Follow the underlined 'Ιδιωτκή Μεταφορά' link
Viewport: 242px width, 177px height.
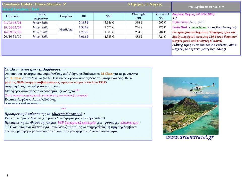coord(67,114)
